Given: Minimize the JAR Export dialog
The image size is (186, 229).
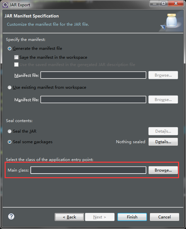Looking at the screenshot, I should click(155, 4).
